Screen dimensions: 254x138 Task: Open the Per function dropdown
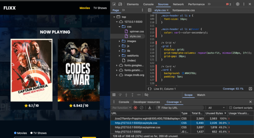tap(122, 108)
